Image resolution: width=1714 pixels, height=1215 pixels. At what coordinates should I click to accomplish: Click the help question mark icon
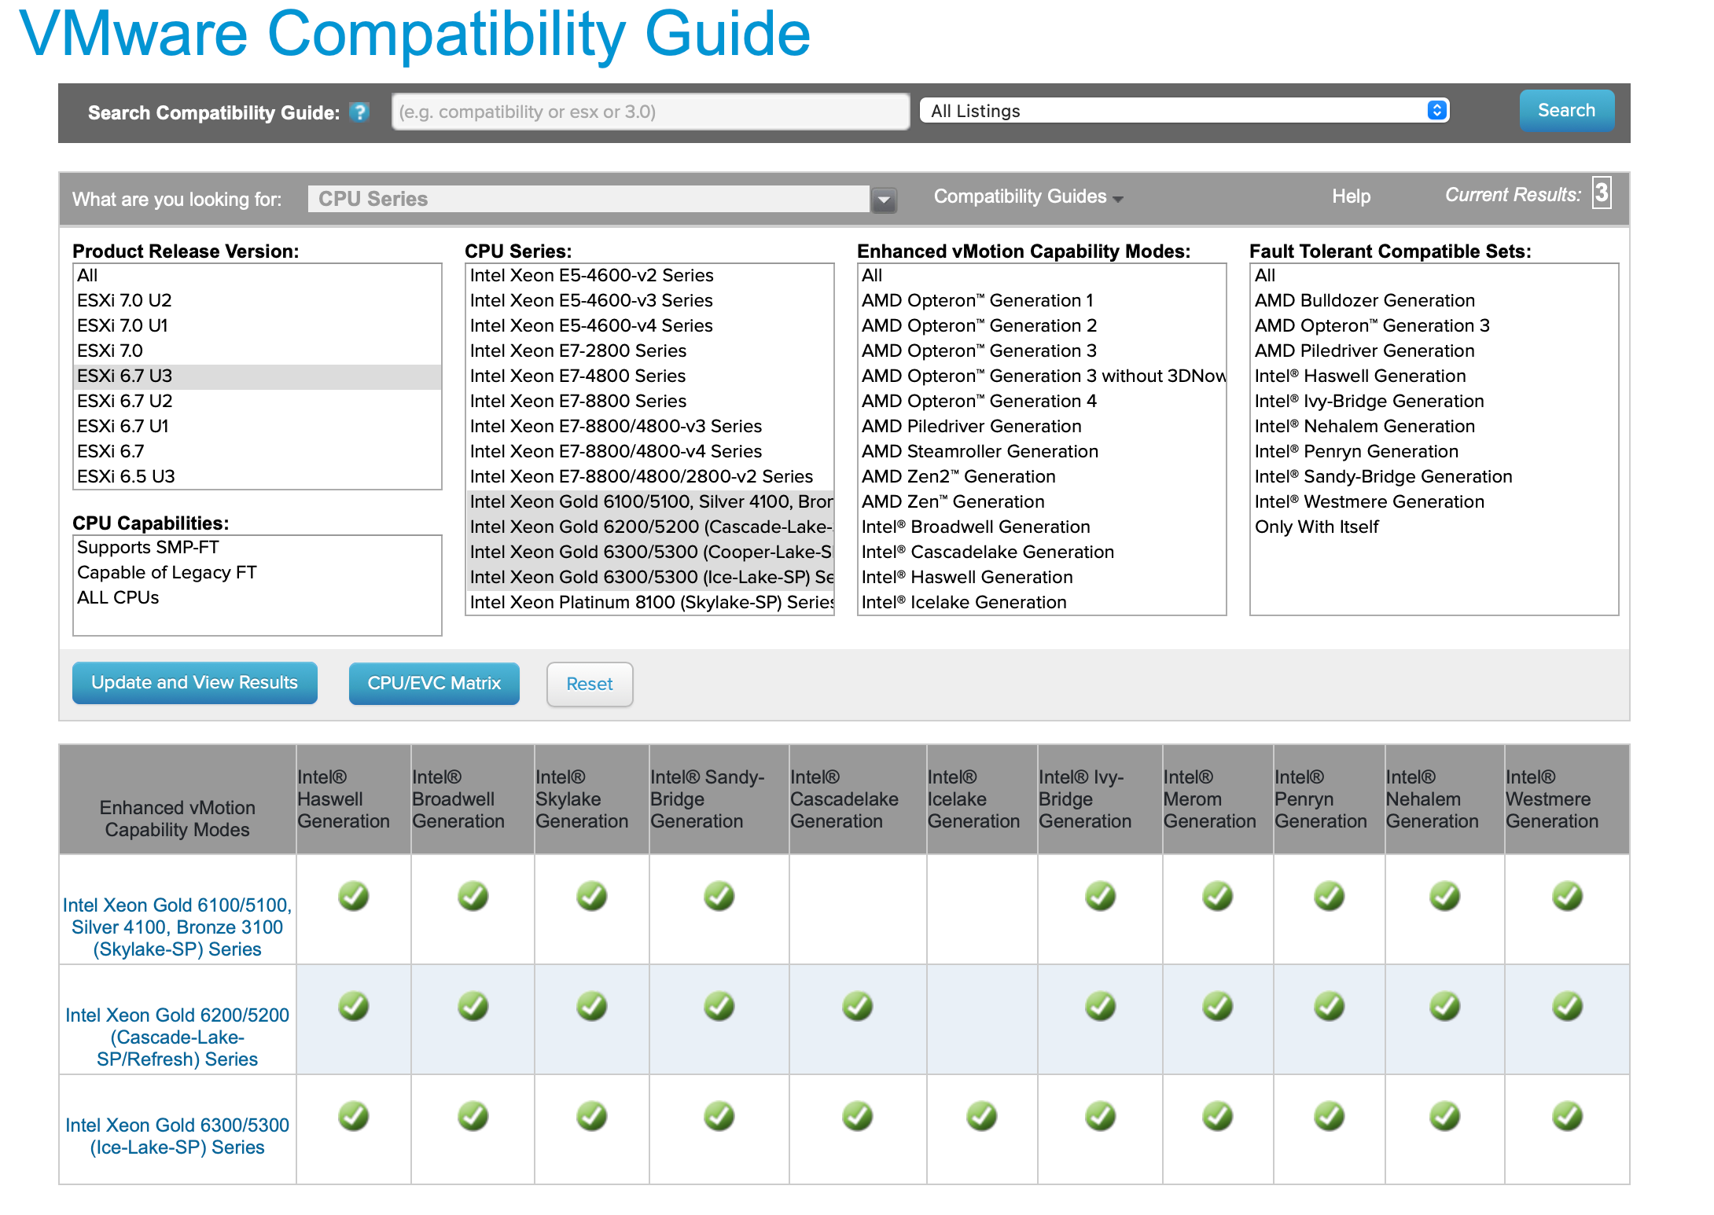click(359, 112)
